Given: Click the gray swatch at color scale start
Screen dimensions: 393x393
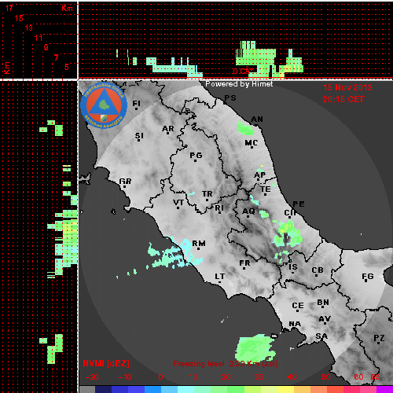Looking at the screenshot, I should pos(87,389).
